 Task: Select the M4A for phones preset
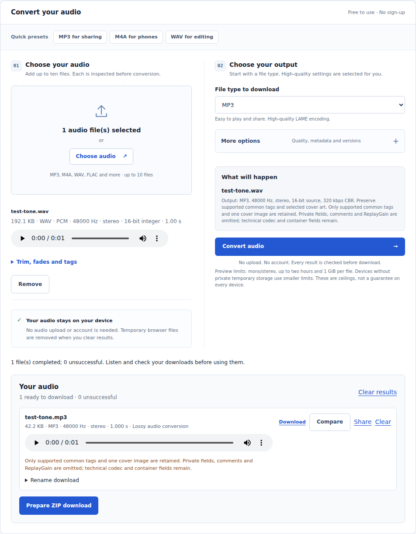click(x=136, y=37)
